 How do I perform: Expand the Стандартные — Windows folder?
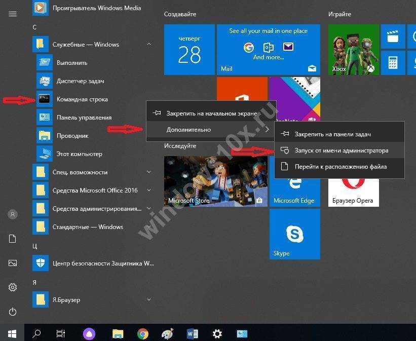click(x=148, y=227)
